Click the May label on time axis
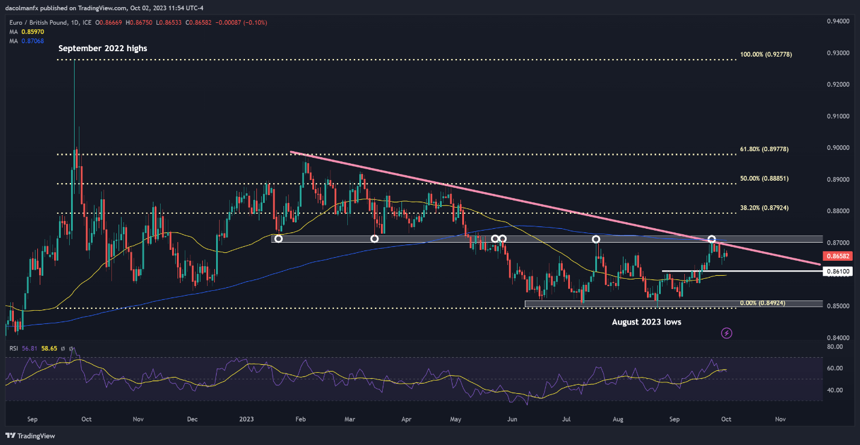 456,419
